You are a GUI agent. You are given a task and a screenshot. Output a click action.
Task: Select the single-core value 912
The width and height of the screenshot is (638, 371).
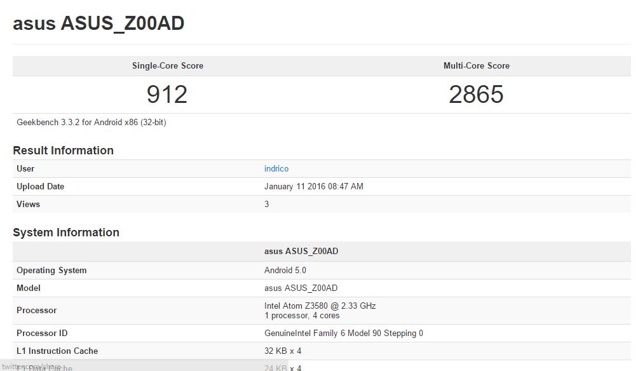(x=167, y=95)
